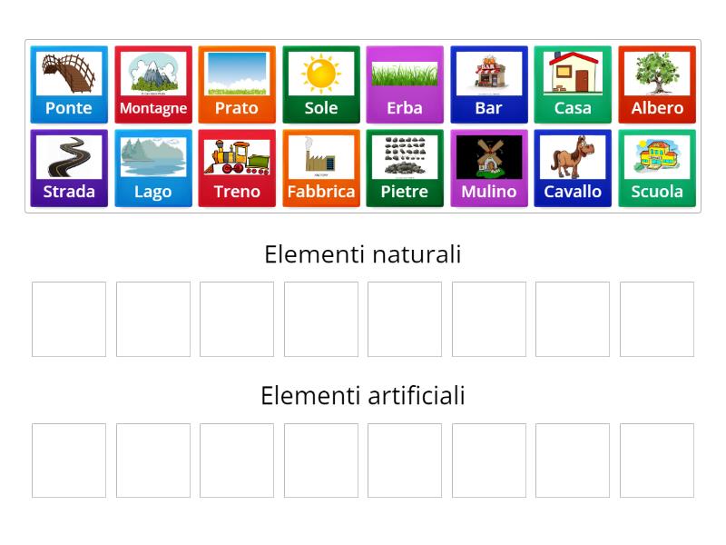The image size is (726, 545).
Task: Select the Pietre stones tile
Action: tap(405, 167)
